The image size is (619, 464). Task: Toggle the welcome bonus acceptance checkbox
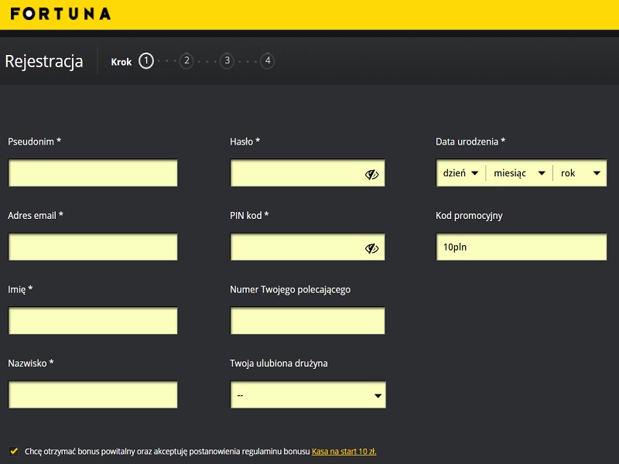[14, 451]
